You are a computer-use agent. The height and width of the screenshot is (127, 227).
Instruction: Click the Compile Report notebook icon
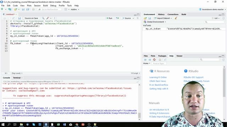(55, 18)
